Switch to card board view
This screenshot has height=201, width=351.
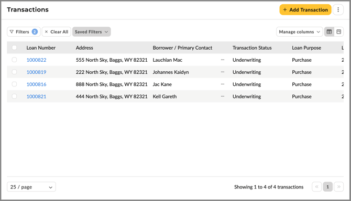[338, 32]
